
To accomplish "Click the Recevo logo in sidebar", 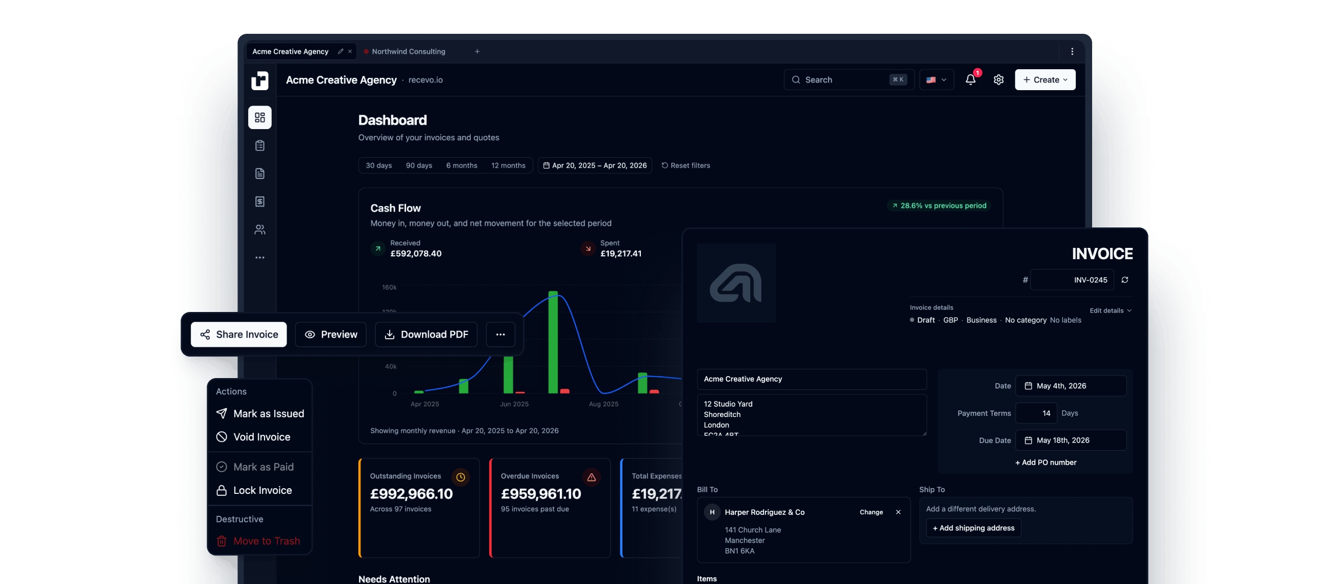I will pyautogui.click(x=259, y=80).
